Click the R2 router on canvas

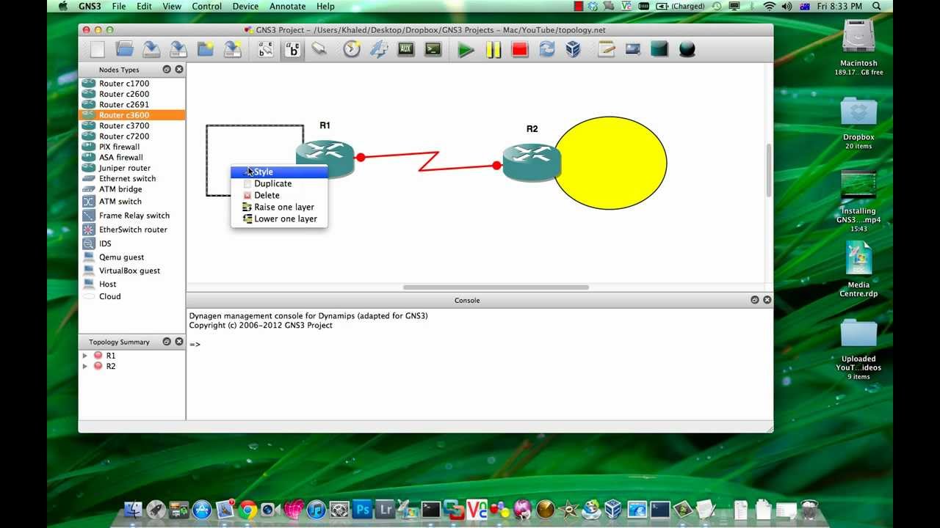point(532,162)
